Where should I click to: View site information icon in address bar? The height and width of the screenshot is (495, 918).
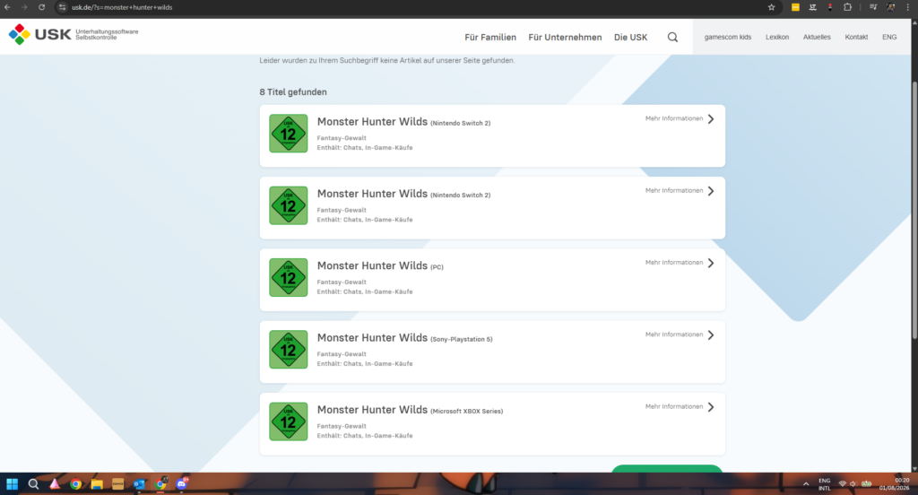click(x=62, y=7)
